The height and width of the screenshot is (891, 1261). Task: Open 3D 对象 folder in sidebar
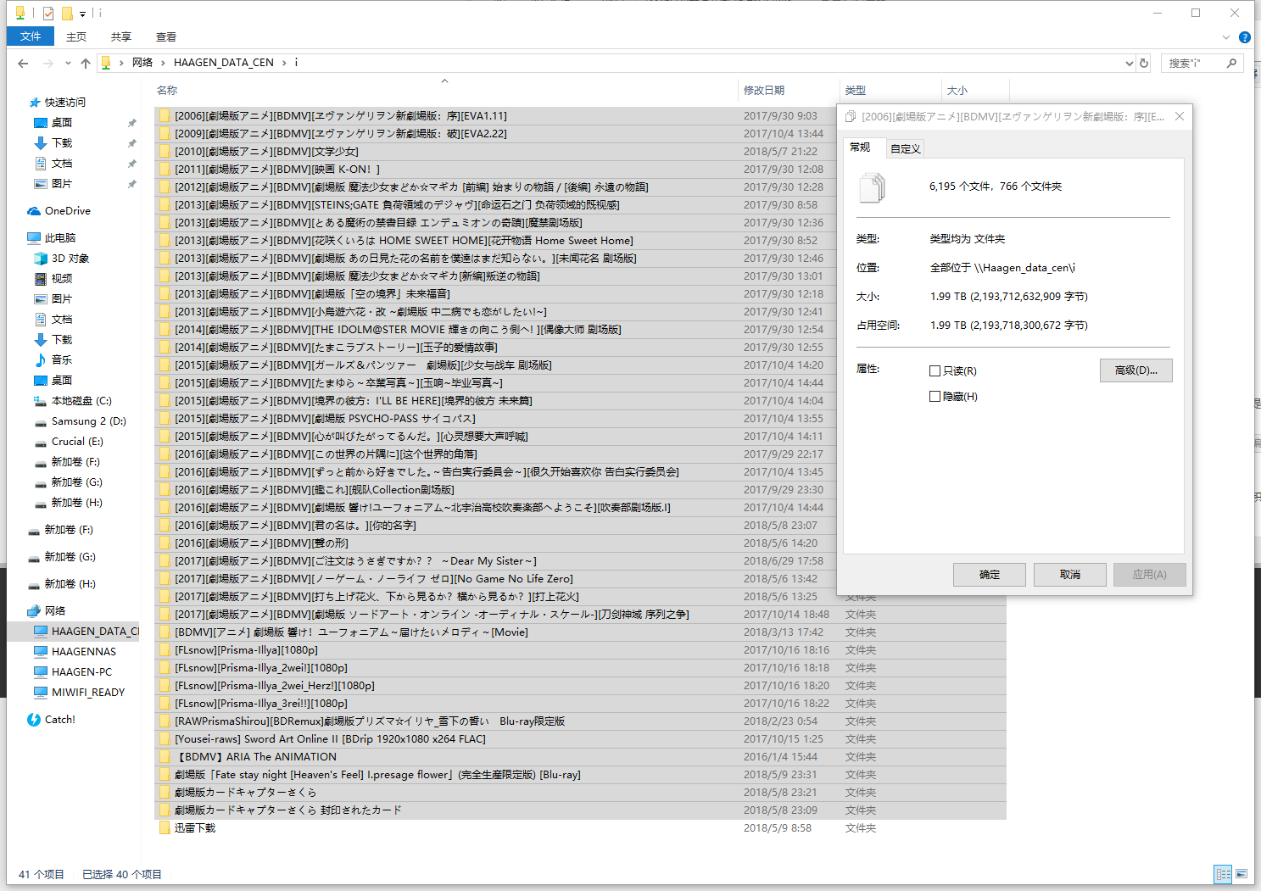coord(70,258)
